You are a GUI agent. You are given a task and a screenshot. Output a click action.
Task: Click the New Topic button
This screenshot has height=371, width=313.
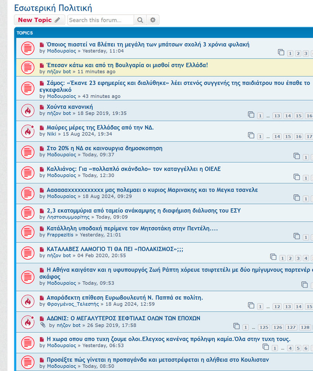click(39, 20)
